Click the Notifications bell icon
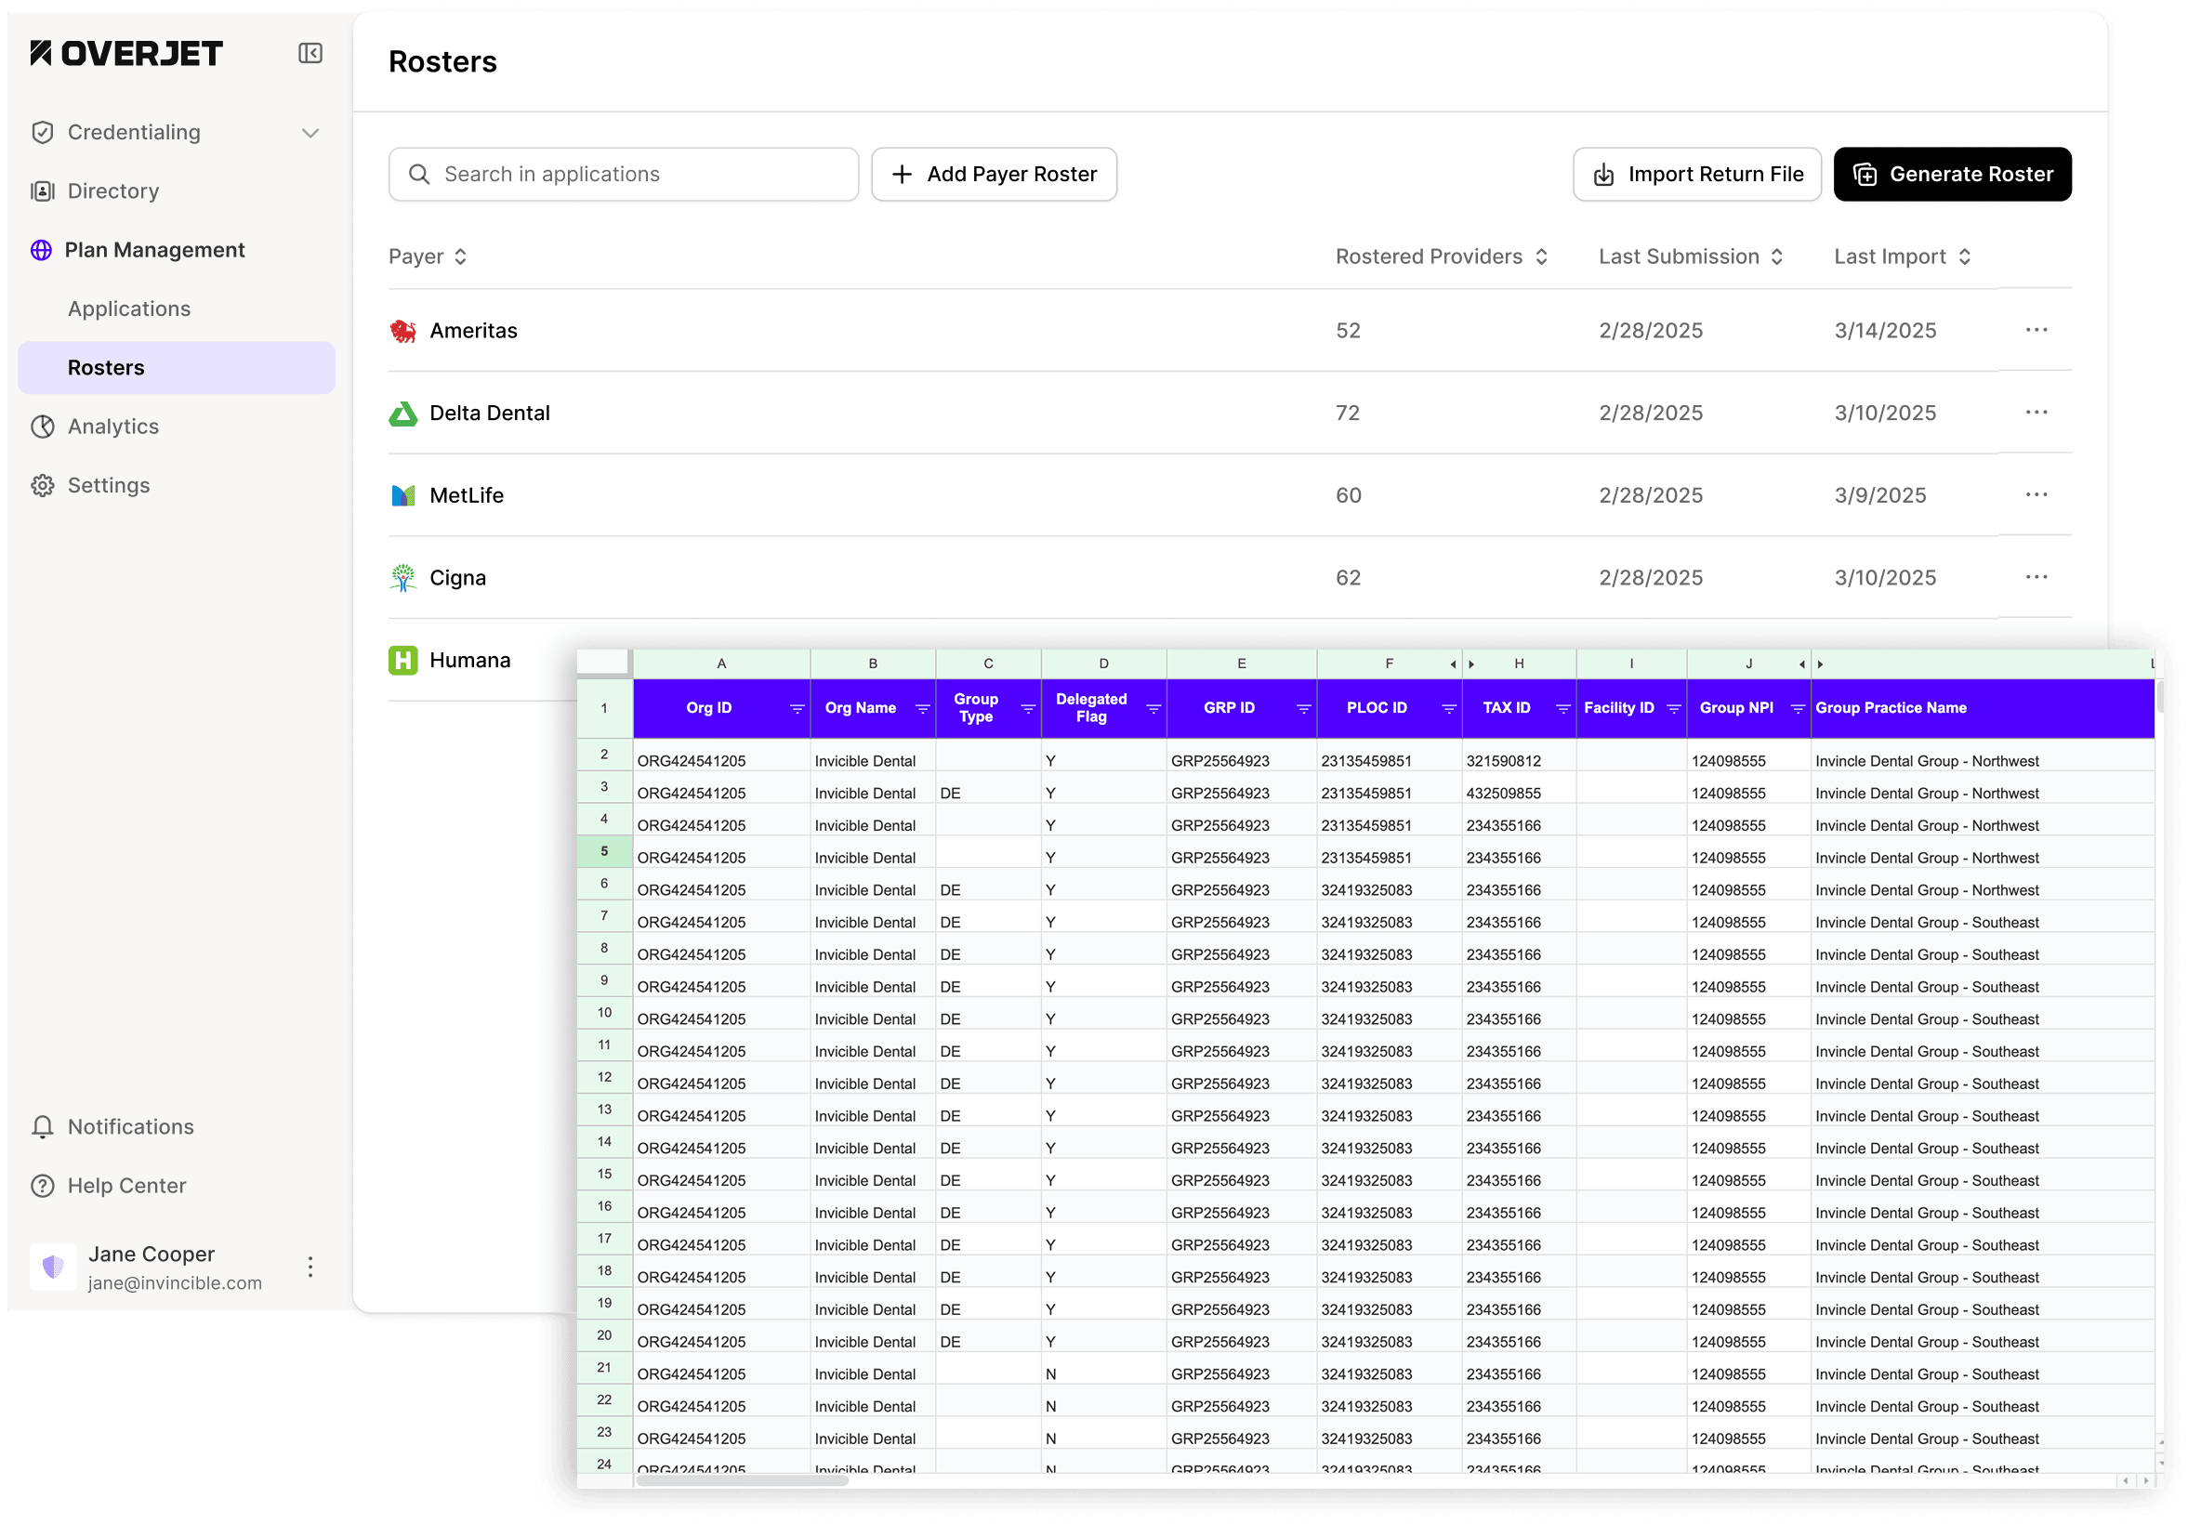 42,1127
